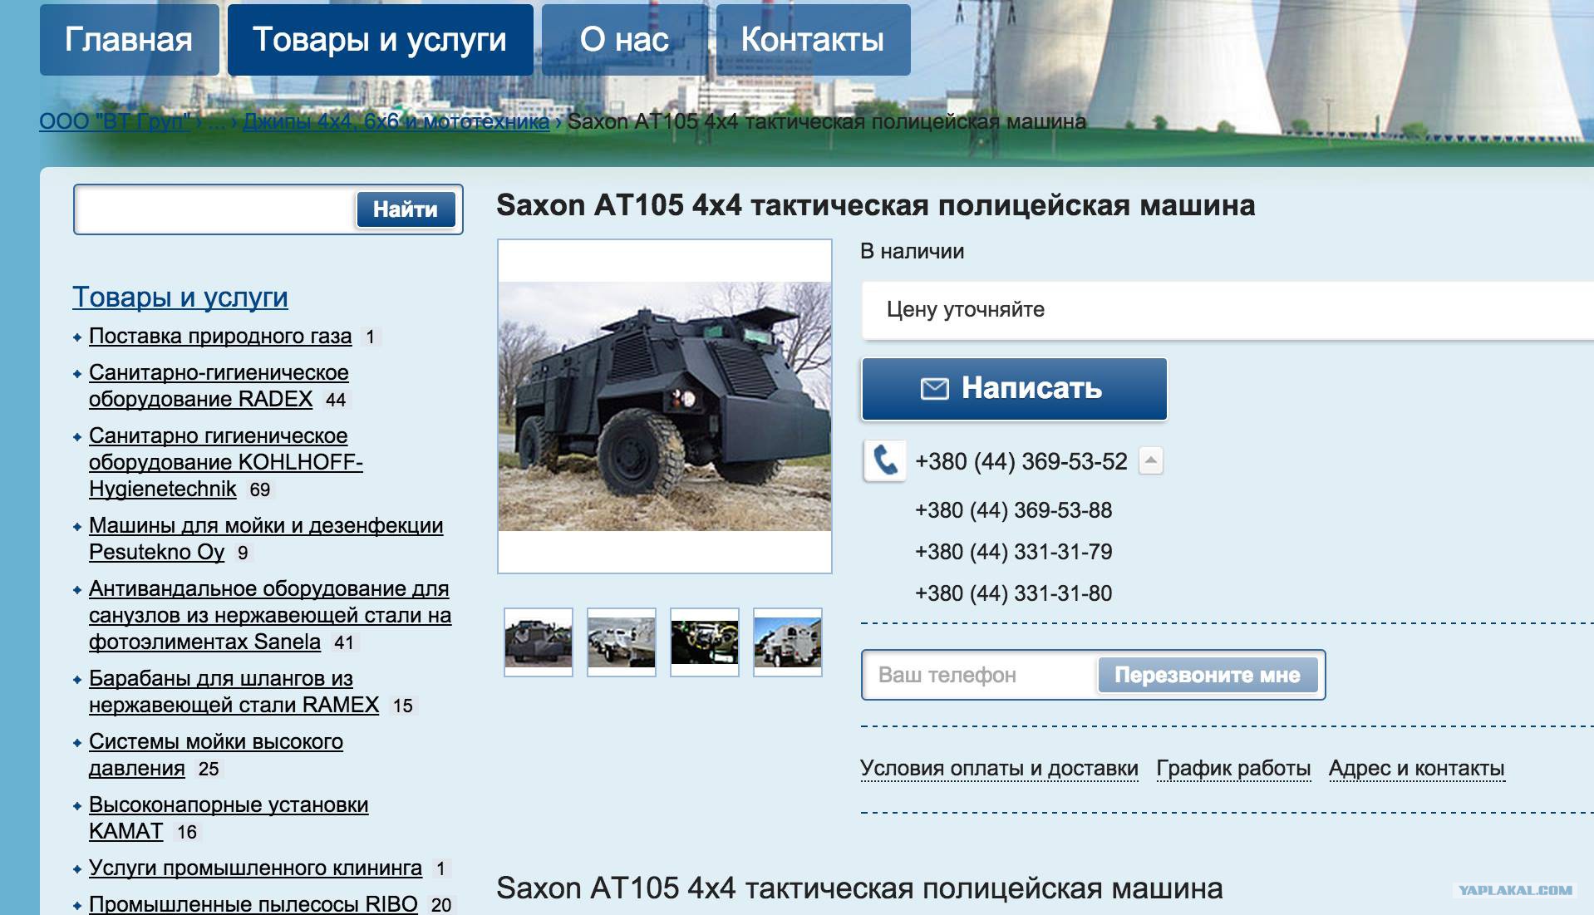Click phone number +380 (44) 331-31-79
Screen dimensions: 1594x915
coord(1013,552)
